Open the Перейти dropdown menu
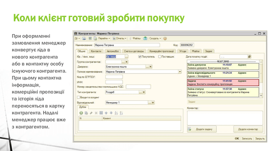 (104, 39)
